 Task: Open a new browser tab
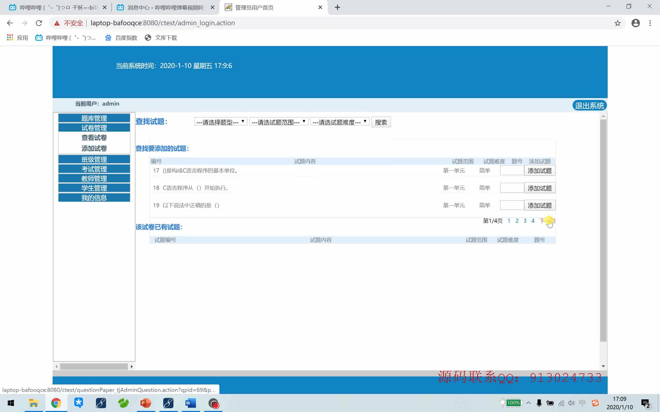(337, 7)
